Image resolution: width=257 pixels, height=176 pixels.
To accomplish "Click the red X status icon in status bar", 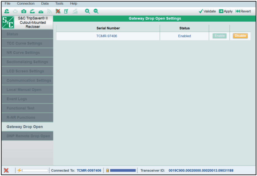I will 6,170.
